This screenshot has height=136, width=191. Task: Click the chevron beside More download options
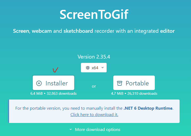pyautogui.click(x=71, y=129)
